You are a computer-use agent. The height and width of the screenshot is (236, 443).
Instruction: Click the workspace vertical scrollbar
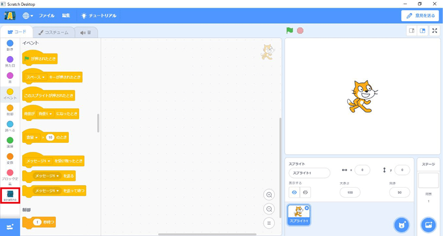(280, 168)
